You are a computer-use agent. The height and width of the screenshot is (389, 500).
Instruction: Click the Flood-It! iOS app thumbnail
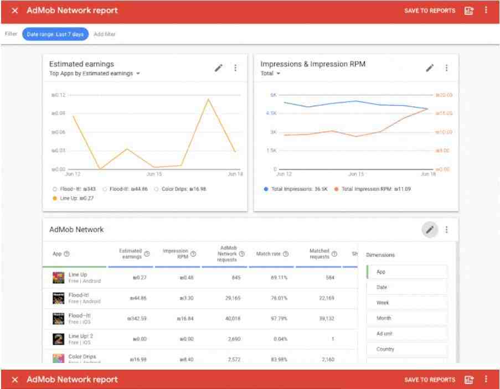(x=58, y=319)
